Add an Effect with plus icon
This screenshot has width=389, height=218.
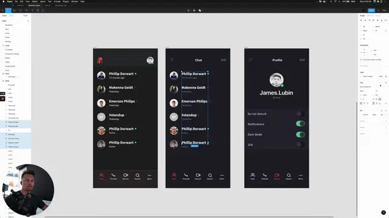coord(386,127)
